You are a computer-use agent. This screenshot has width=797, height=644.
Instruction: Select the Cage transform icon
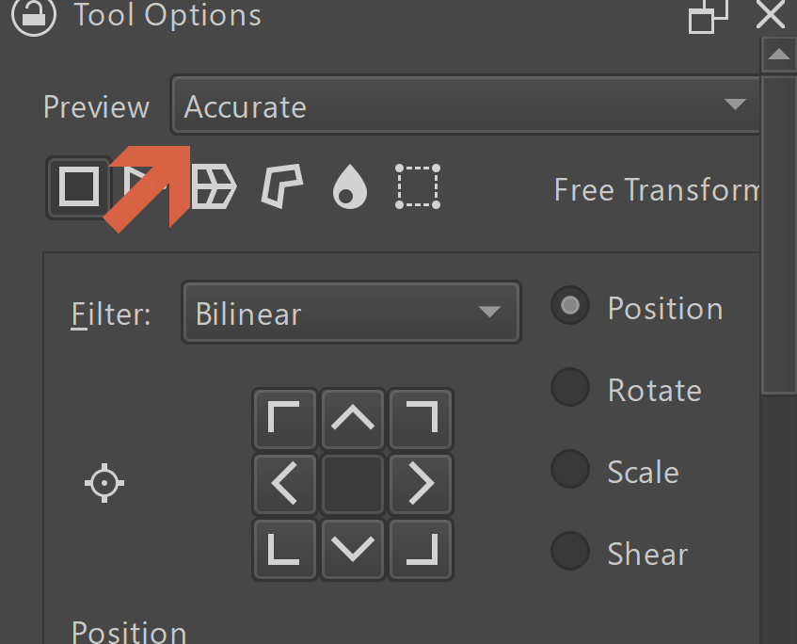click(x=282, y=186)
